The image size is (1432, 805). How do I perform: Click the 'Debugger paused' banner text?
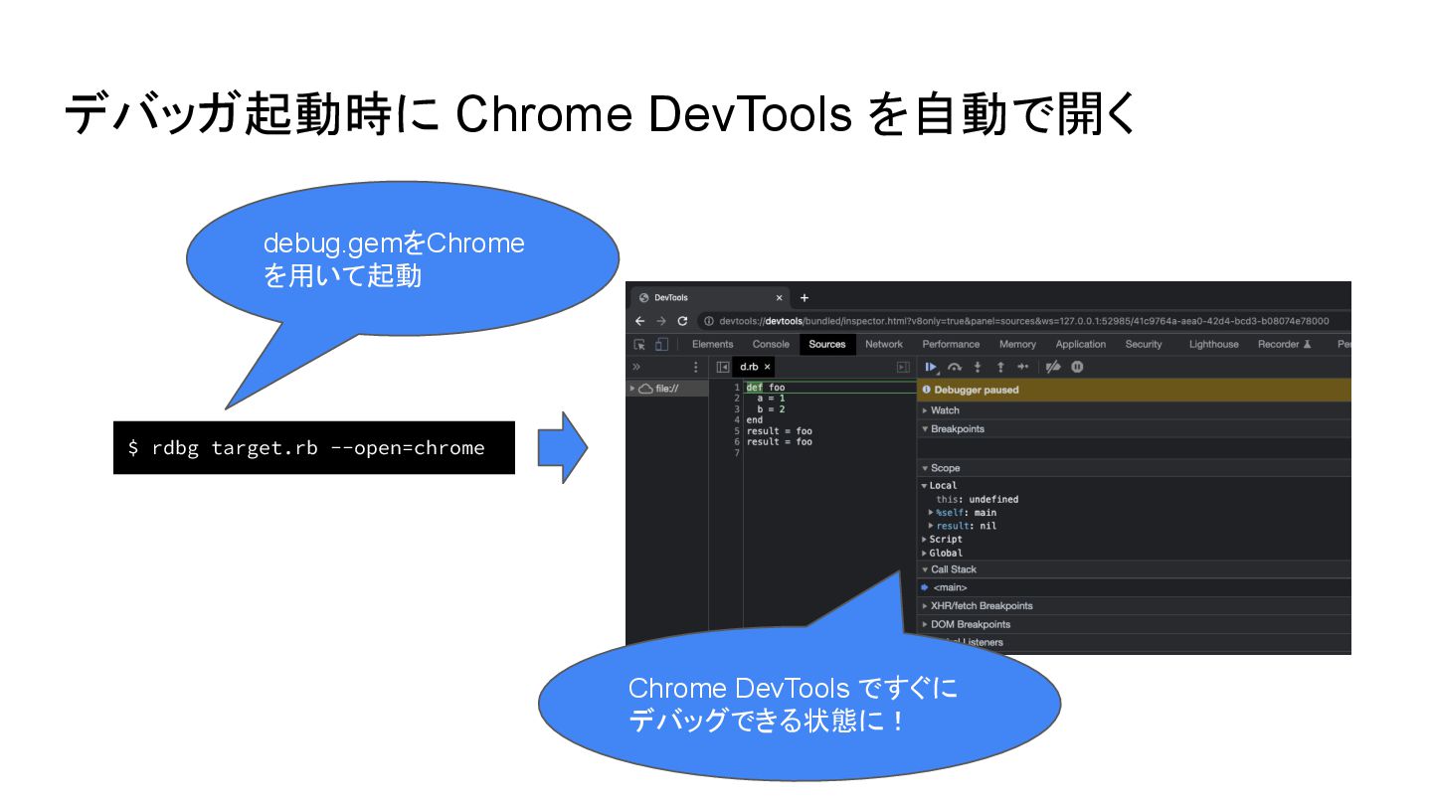[x=977, y=390]
